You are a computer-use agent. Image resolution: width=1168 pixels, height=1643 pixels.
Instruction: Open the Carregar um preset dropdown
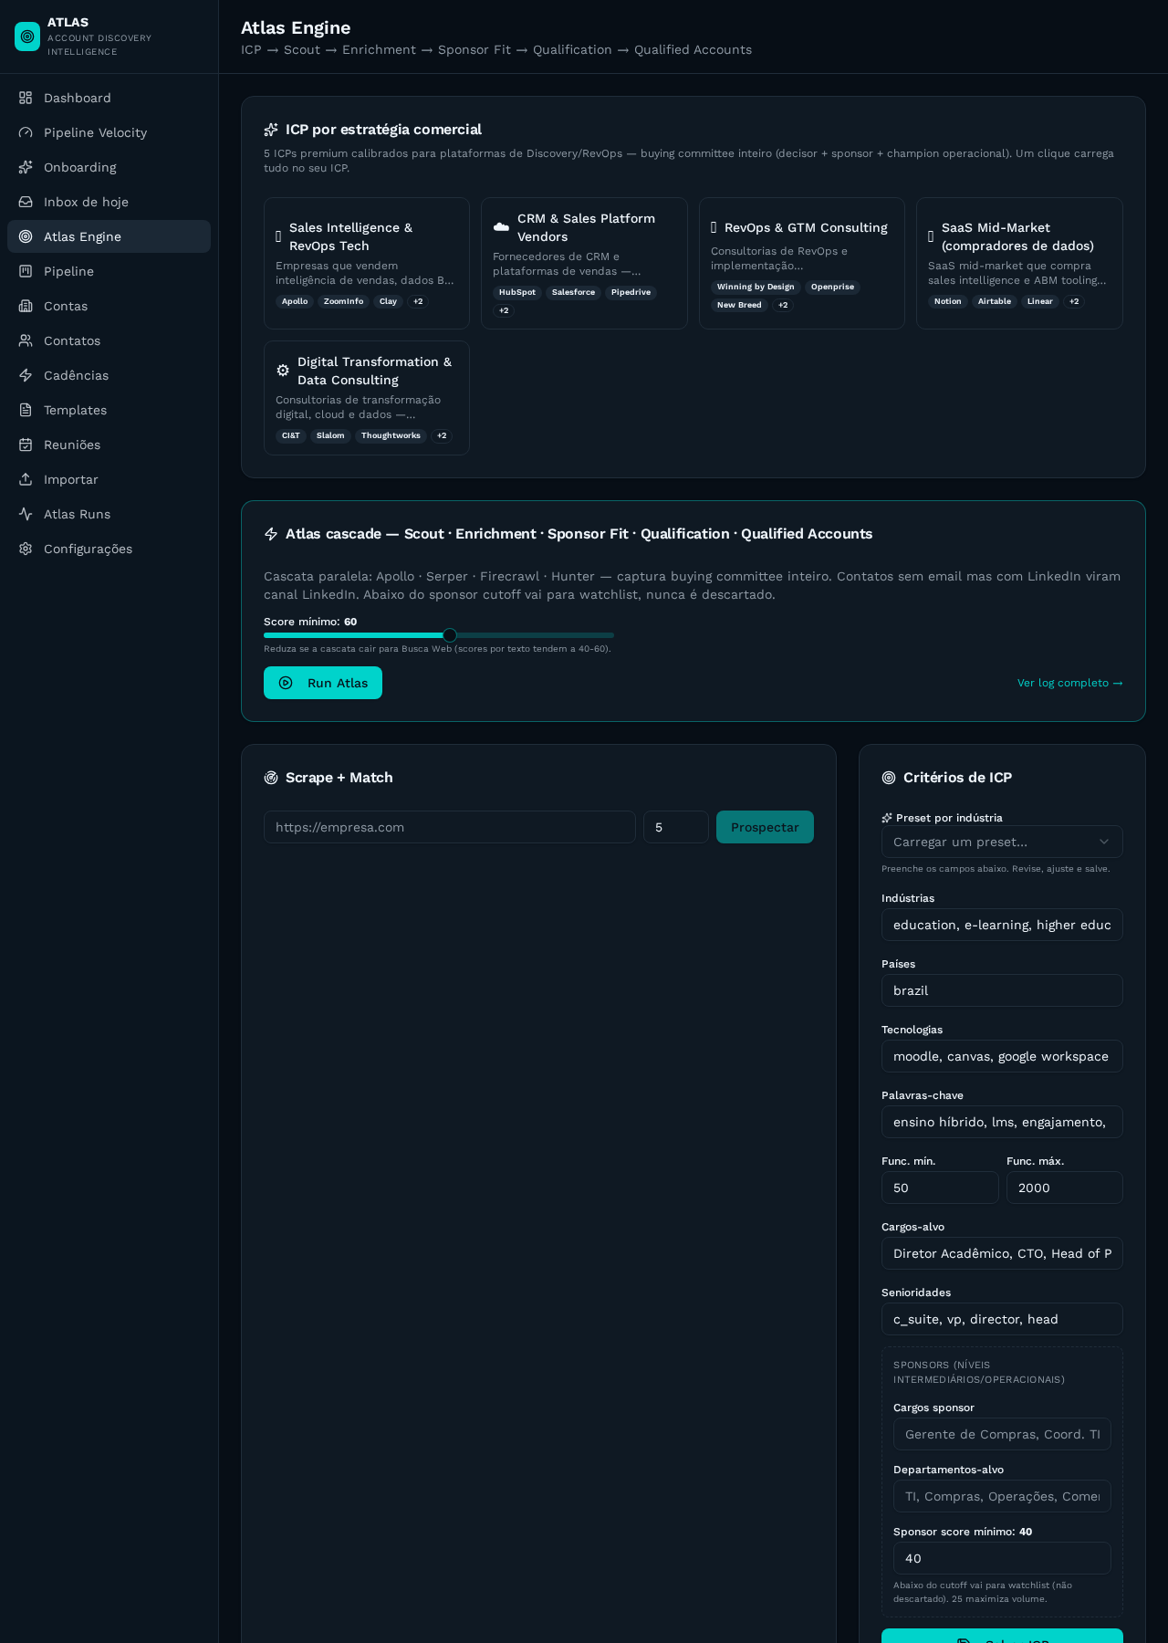click(1002, 842)
